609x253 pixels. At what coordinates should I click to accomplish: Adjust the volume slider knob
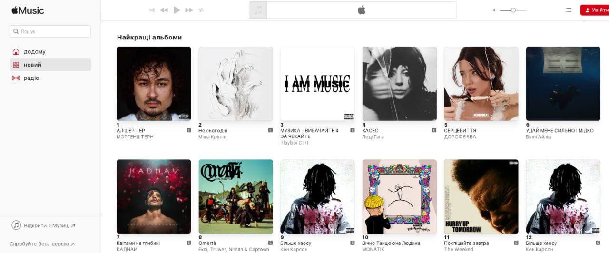[513, 10]
